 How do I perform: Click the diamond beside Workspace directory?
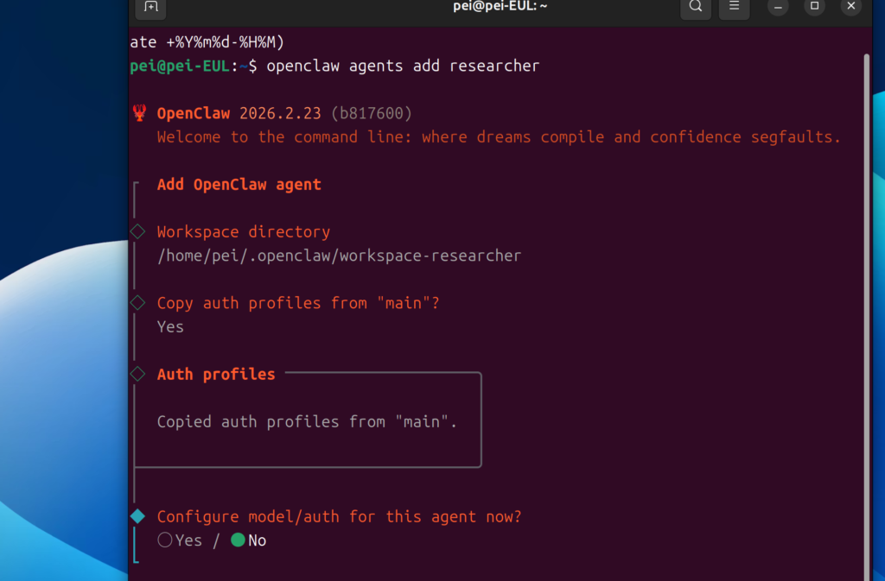click(137, 231)
